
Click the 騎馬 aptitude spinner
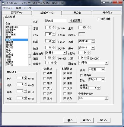click(x=25, y=91)
